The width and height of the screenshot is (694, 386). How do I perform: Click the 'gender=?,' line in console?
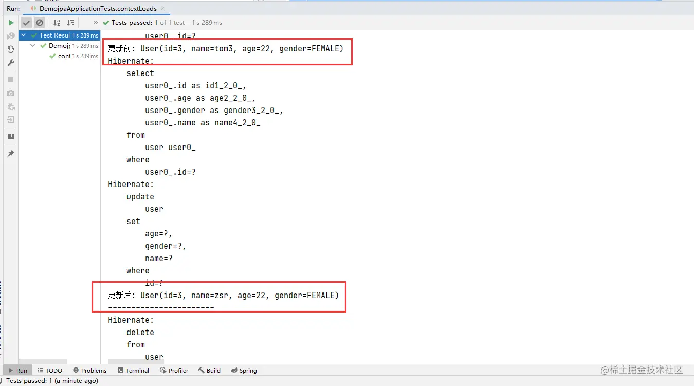[x=166, y=246]
